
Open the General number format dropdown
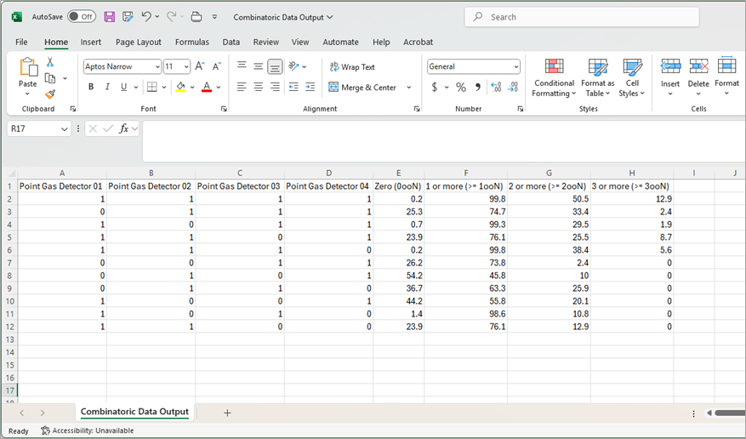click(x=515, y=66)
